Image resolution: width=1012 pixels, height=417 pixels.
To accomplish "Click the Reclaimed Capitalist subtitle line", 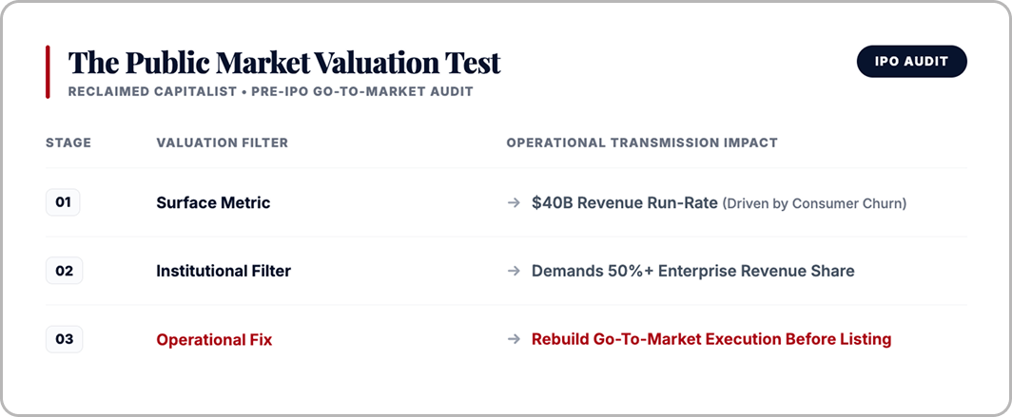I will pos(270,91).
